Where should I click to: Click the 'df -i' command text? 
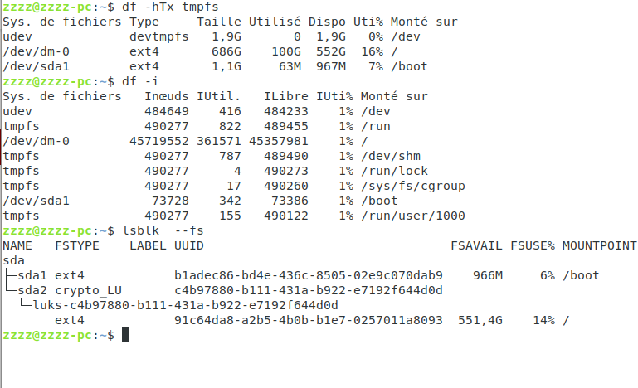[x=140, y=81]
